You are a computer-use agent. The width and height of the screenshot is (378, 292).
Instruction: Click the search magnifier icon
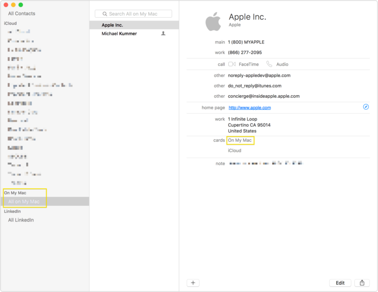click(105, 14)
